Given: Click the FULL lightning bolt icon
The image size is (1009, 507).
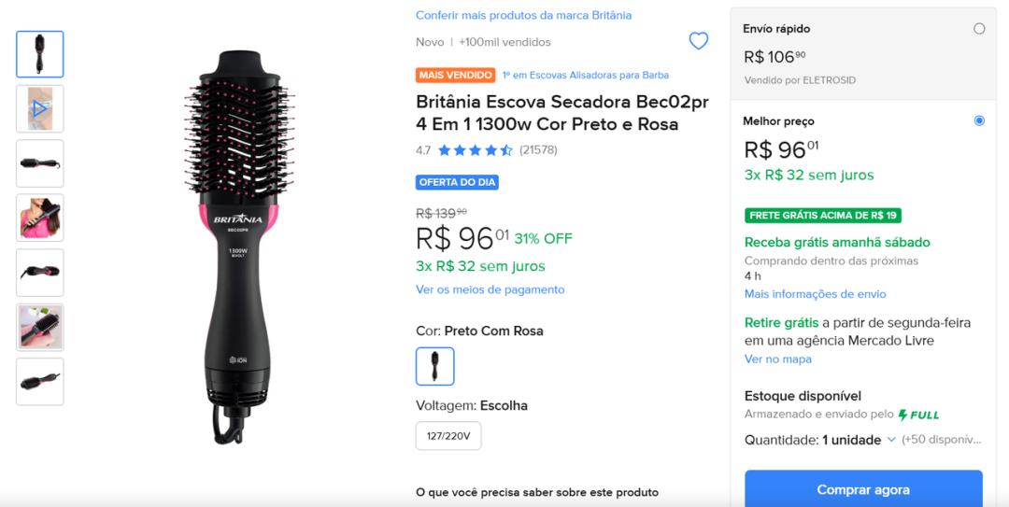Looking at the screenshot, I should [x=903, y=415].
